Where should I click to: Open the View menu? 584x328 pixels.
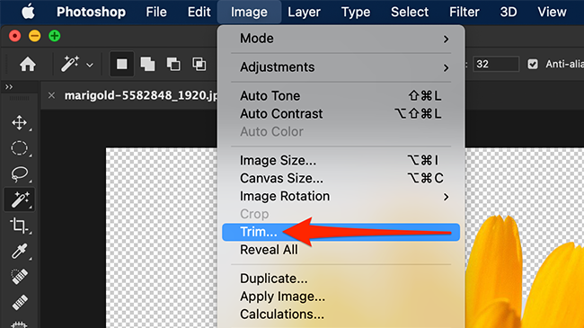click(x=552, y=12)
